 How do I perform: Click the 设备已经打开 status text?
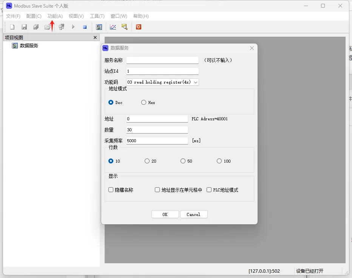point(310,271)
